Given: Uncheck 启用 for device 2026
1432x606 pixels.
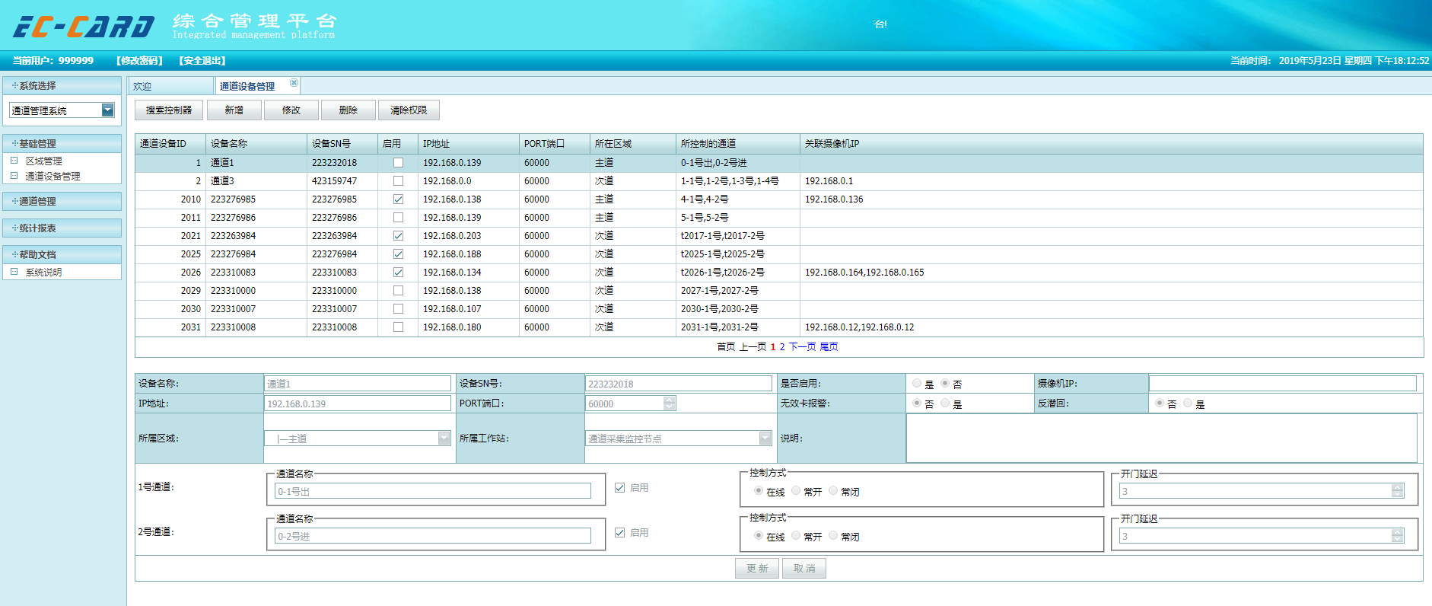Looking at the screenshot, I should 398,273.
